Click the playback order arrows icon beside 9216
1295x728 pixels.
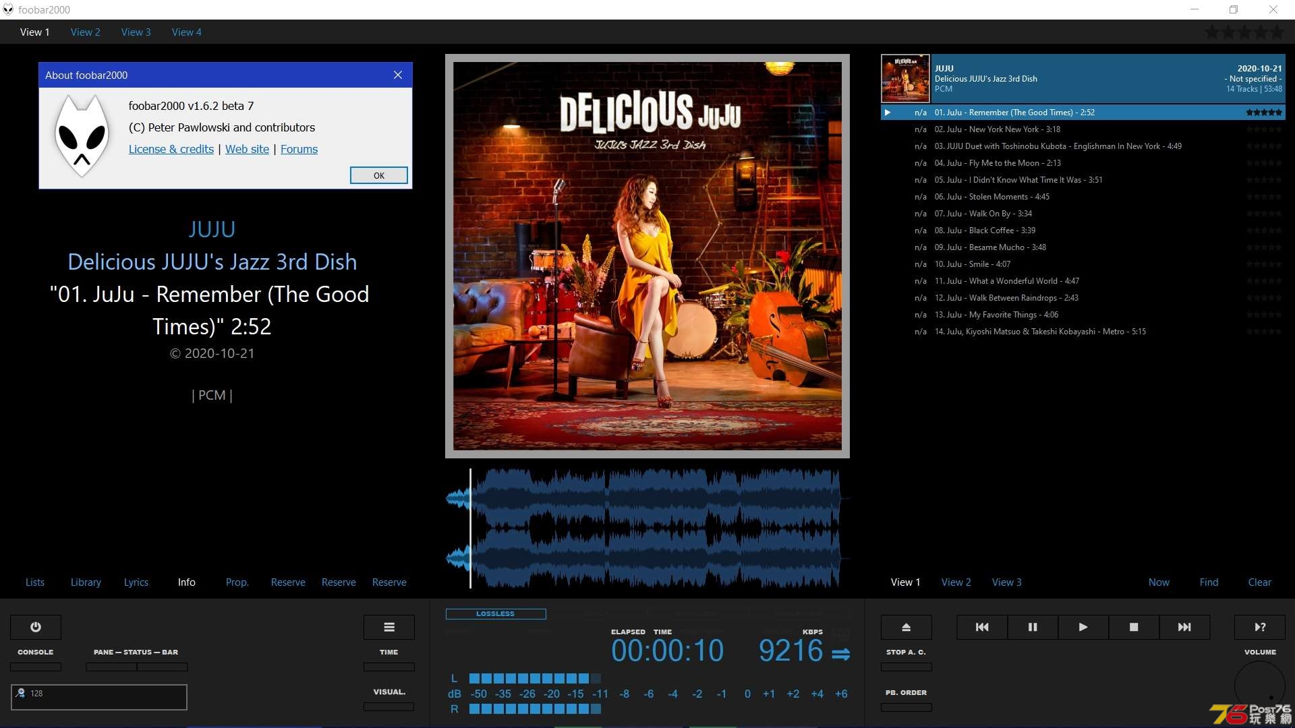click(x=841, y=654)
